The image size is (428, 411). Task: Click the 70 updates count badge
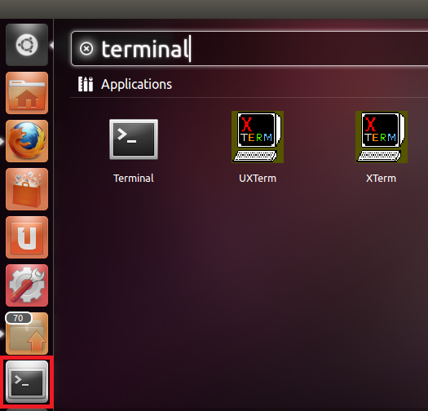coord(18,318)
